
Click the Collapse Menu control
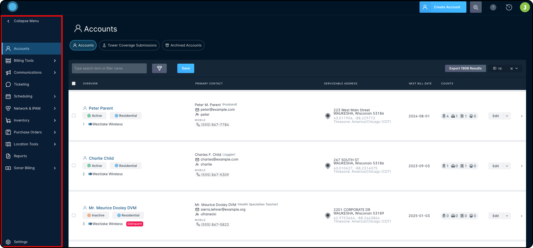click(x=23, y=21)
